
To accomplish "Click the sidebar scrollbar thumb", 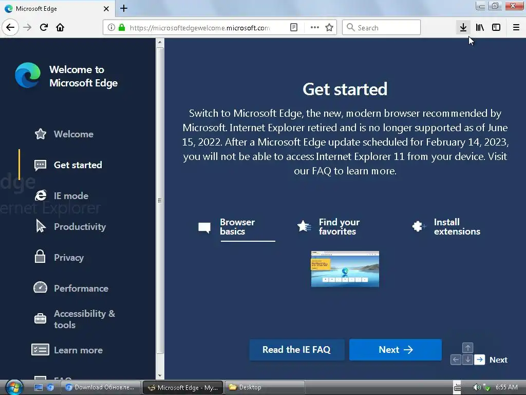I will tap(160, 201).
